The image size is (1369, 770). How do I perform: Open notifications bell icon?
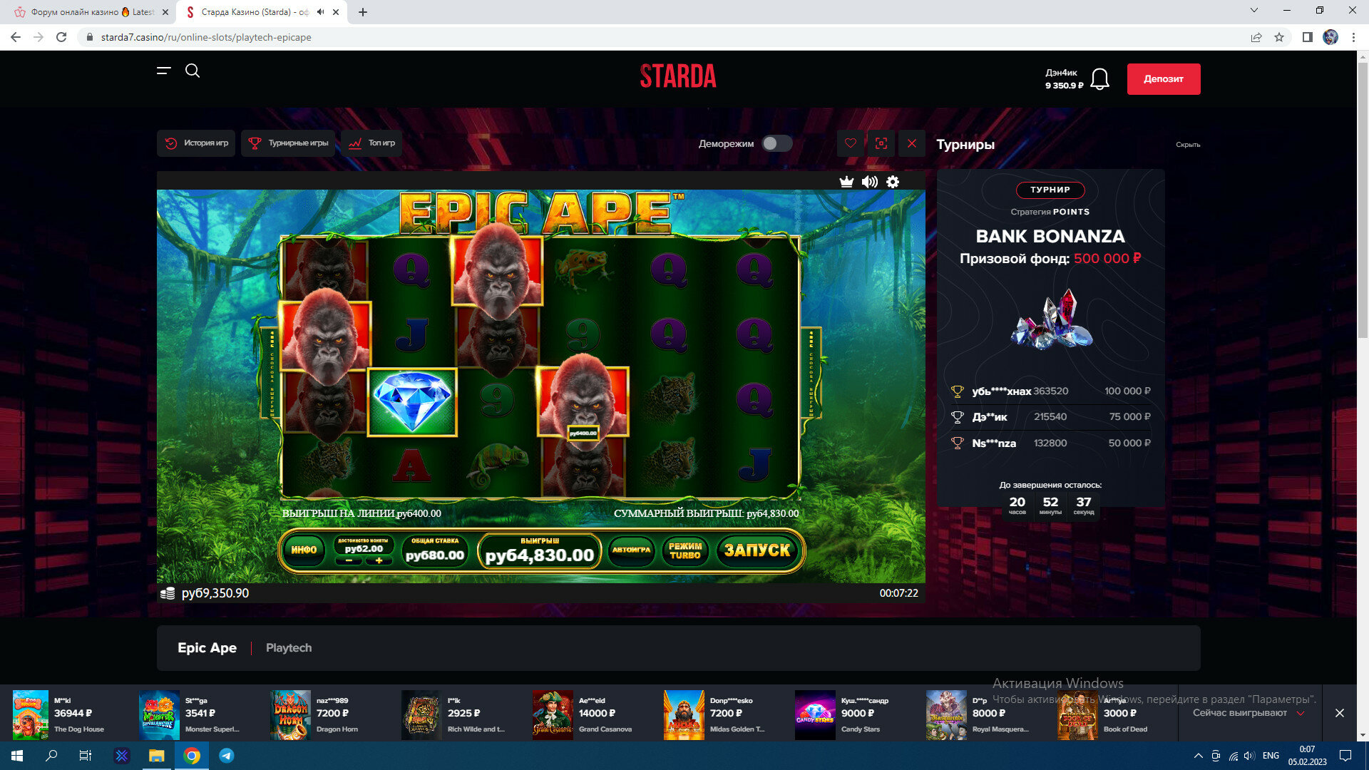[1099, 79]
